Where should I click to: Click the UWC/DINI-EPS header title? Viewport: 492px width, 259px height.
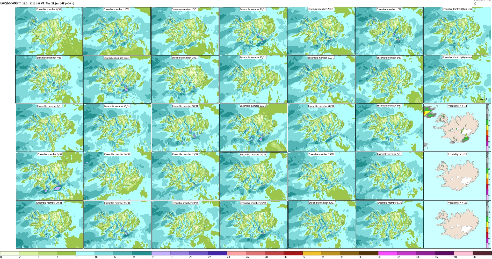pos(9,4)
